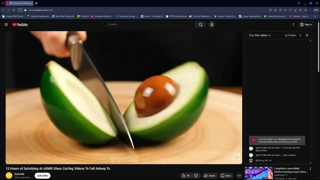320x180 pixels.
Task: Open Virginia Department bookmark
Action: tap(39, 16)
